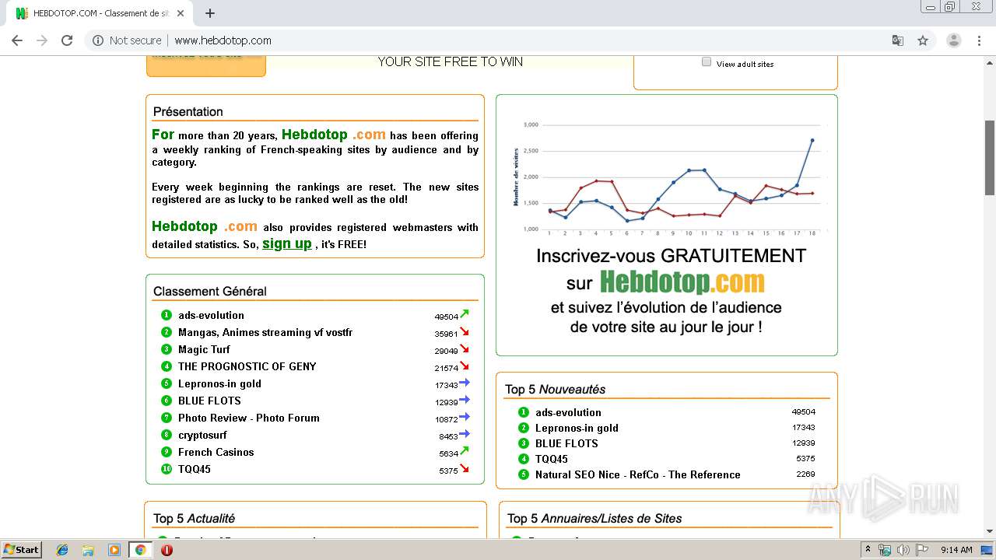This screenshot has height=560, width=996.
Task: Open the Google Translate icon in address bar
Action: click(898, 40)
